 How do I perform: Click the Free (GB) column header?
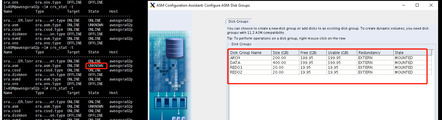click(313, 52)
